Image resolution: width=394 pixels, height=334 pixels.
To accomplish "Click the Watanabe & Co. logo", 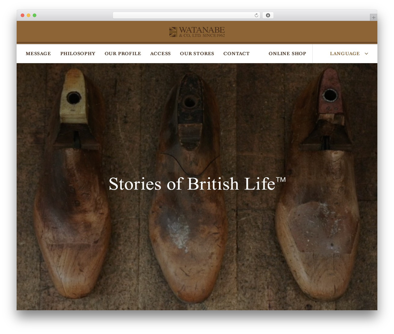I will pyautogui.click(x=197, y=32).
